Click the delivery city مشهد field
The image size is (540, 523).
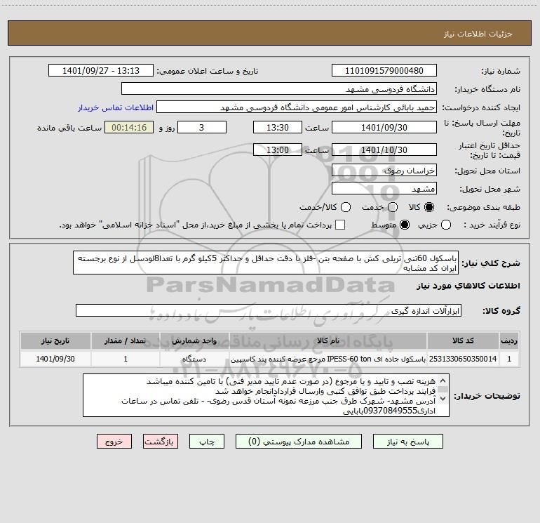(384, 188)
